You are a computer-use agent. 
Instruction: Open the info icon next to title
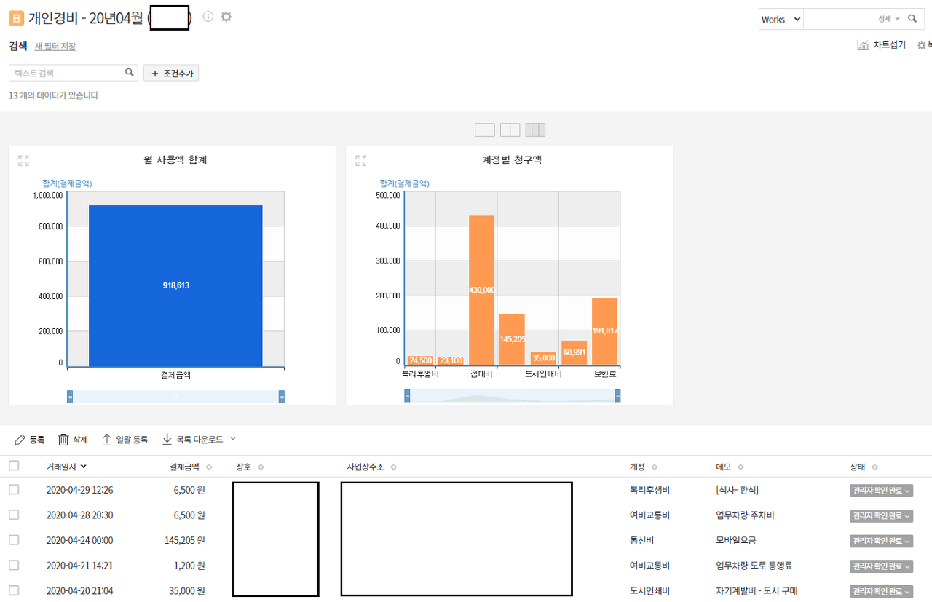coord(208,17)
